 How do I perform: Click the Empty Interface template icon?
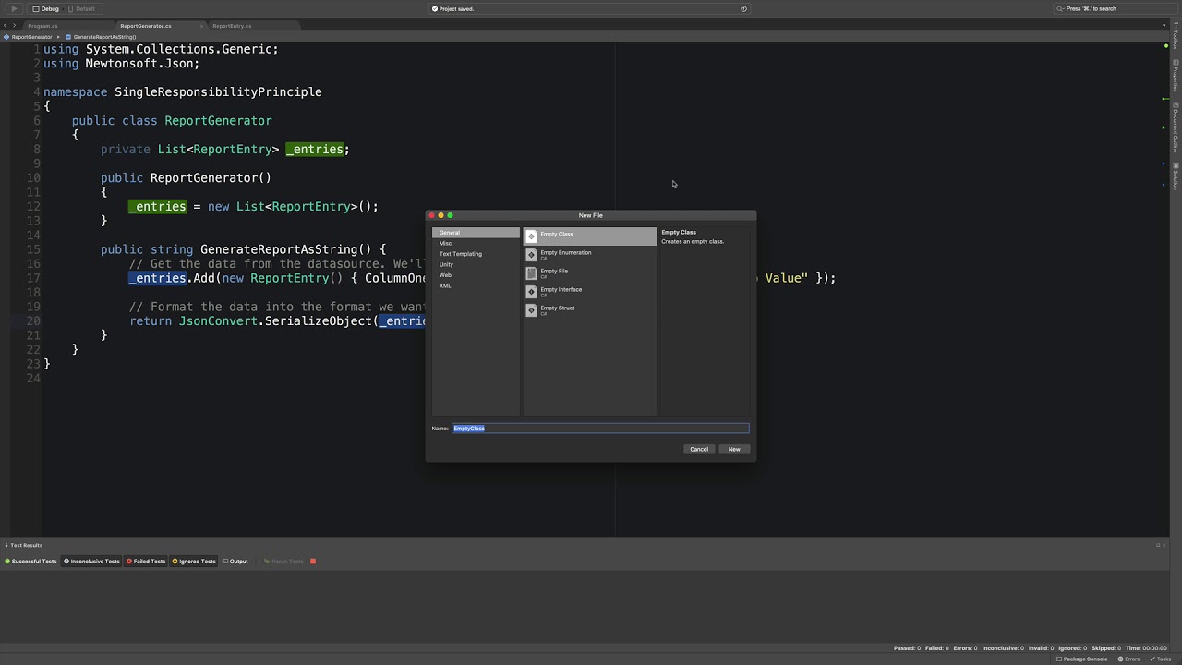point(531,292)
